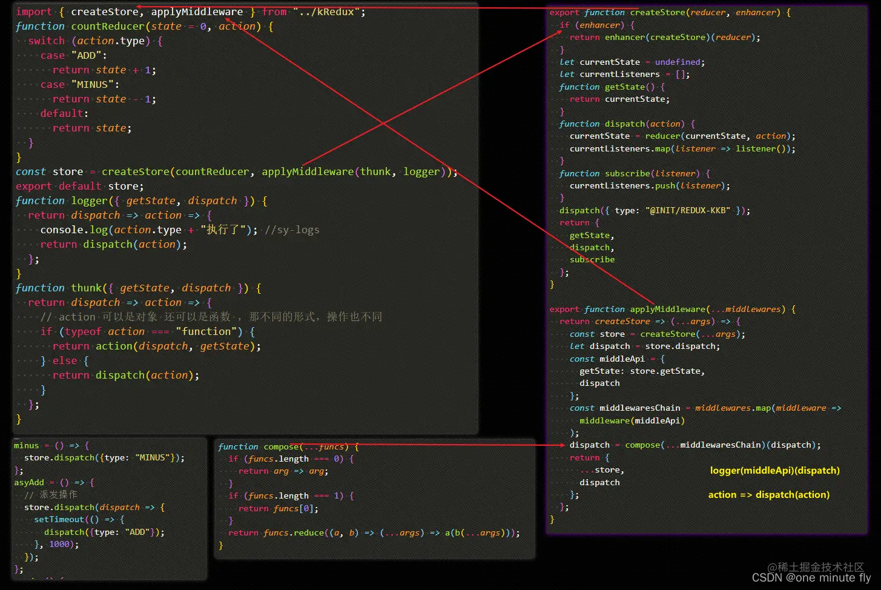Click the "return funcs.reduce((a, b) => ..." line

374,532
